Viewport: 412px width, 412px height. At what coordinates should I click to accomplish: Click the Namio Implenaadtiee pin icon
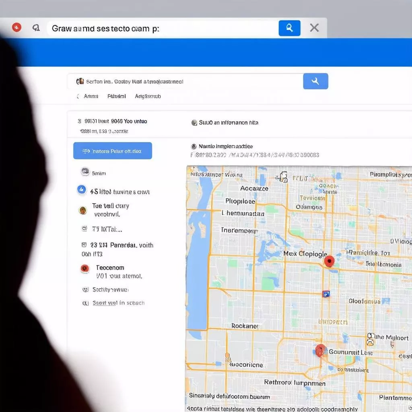pos(194,146)
